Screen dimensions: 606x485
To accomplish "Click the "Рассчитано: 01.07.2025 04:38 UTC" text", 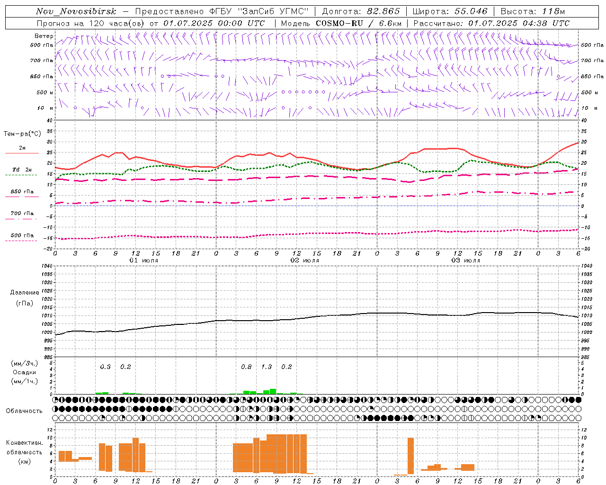I will (491, 23).
